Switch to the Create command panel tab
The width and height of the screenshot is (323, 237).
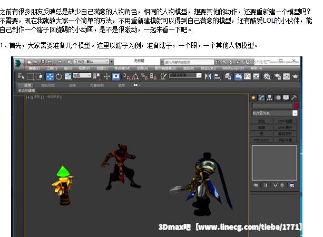(253, 98)
